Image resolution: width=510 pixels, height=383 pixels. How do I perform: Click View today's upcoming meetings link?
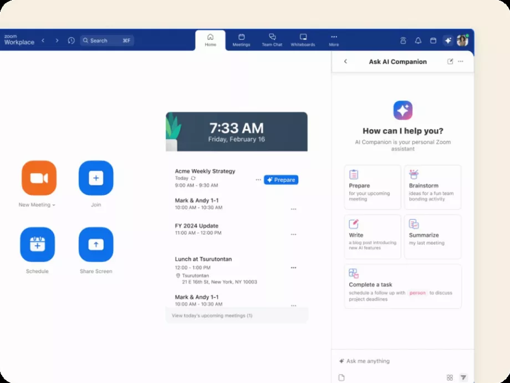[x=212, y=316]
